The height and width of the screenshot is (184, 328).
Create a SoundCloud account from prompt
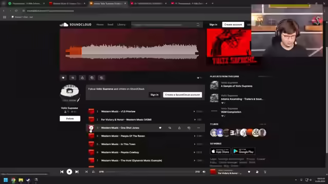182,95
